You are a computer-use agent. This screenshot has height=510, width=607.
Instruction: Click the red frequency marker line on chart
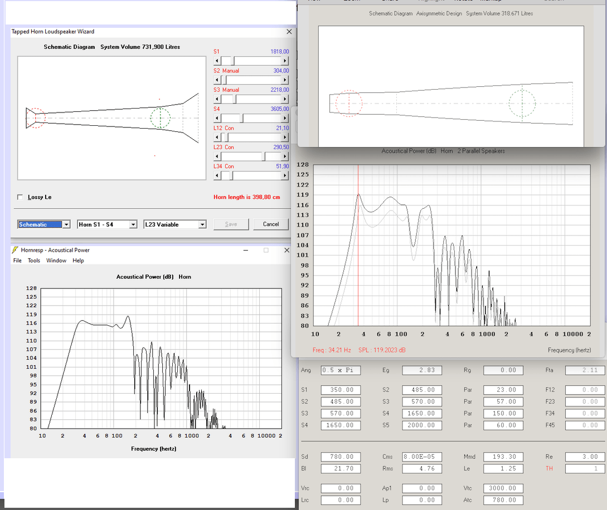(358, 245)
